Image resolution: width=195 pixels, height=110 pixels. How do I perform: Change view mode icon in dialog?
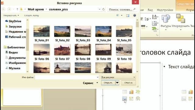point(118,15)
